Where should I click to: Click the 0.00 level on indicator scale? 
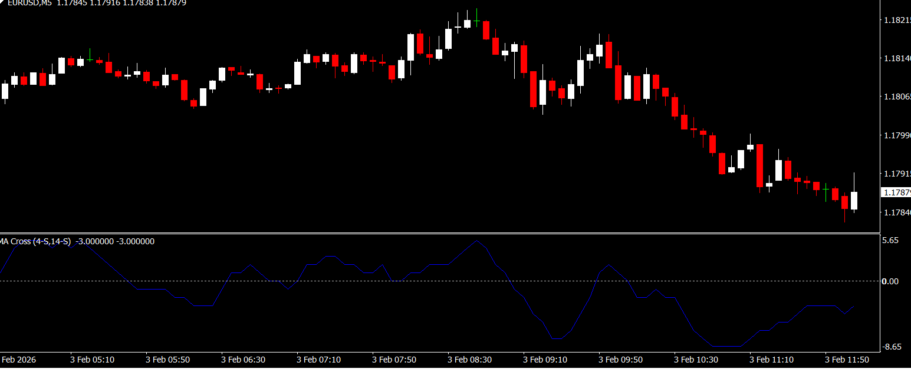890,281
